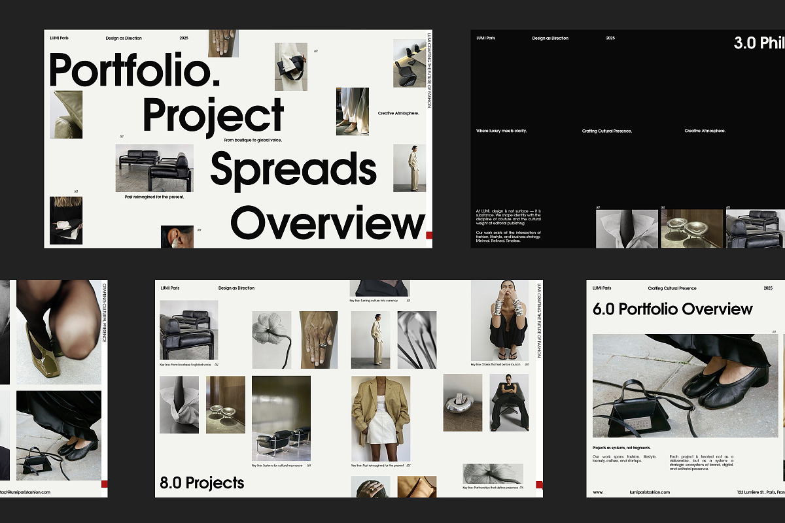Viewport: 785px width, 523px height.
Task: Open the lumiparisfashion.com link on Portfolio Overview slide
Action: point(650,492)
